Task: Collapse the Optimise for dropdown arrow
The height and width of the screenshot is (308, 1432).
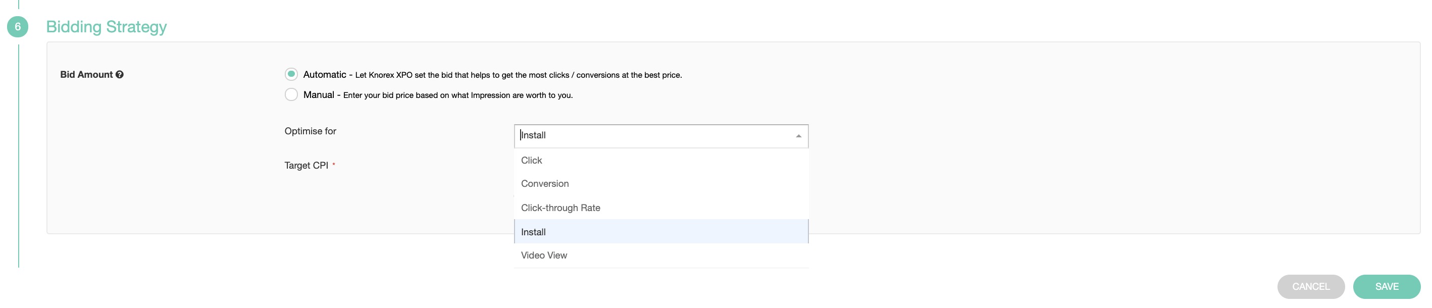Action: (798, 136)
